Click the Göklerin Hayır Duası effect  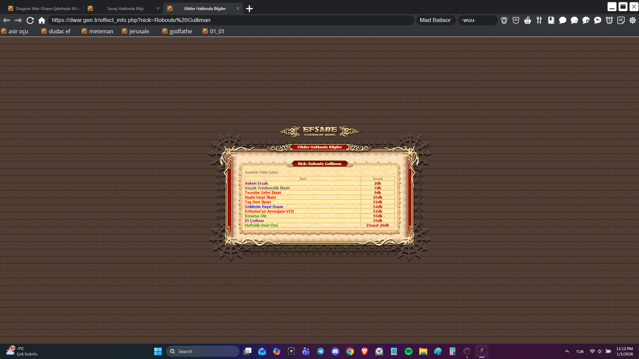pyautogui.click(x=264, y=207)
